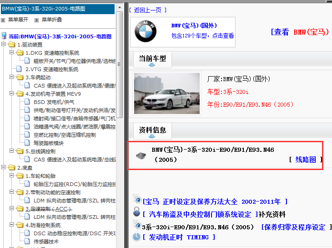Select 轮胎压力监控(RDC) tree item
The image size is (332, 248).
pos(75,184)
